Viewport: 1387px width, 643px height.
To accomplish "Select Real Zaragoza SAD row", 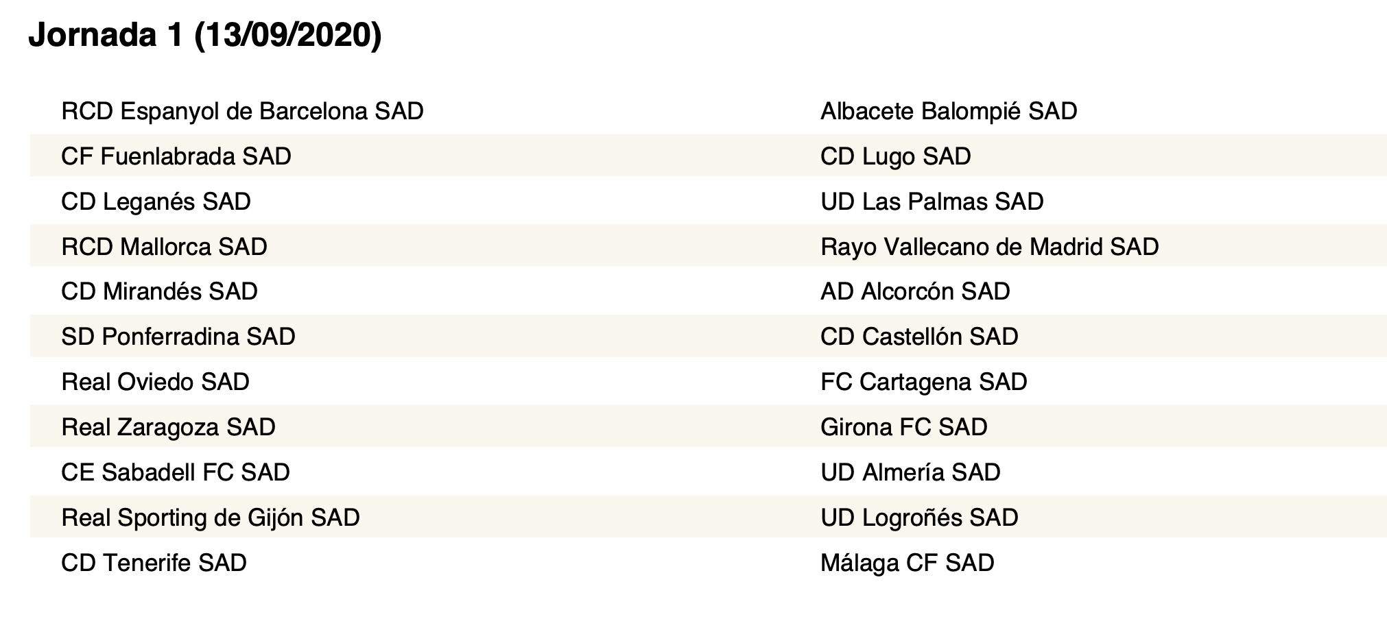I will [708, 427].
